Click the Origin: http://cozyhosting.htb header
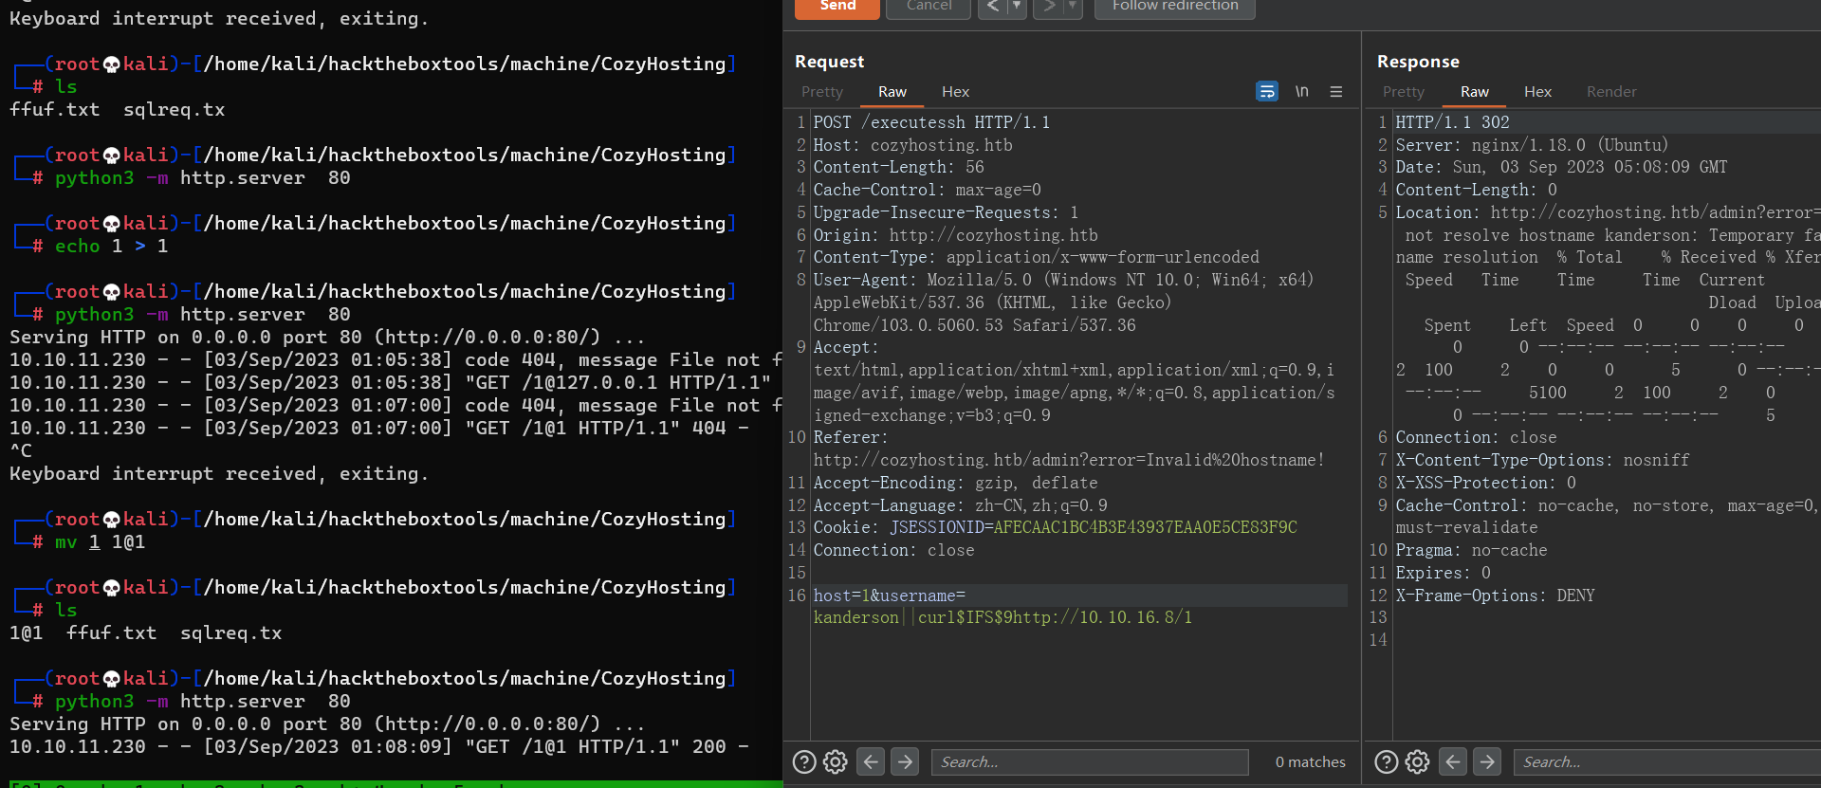The image size is (1821, 788). [955, 235]
